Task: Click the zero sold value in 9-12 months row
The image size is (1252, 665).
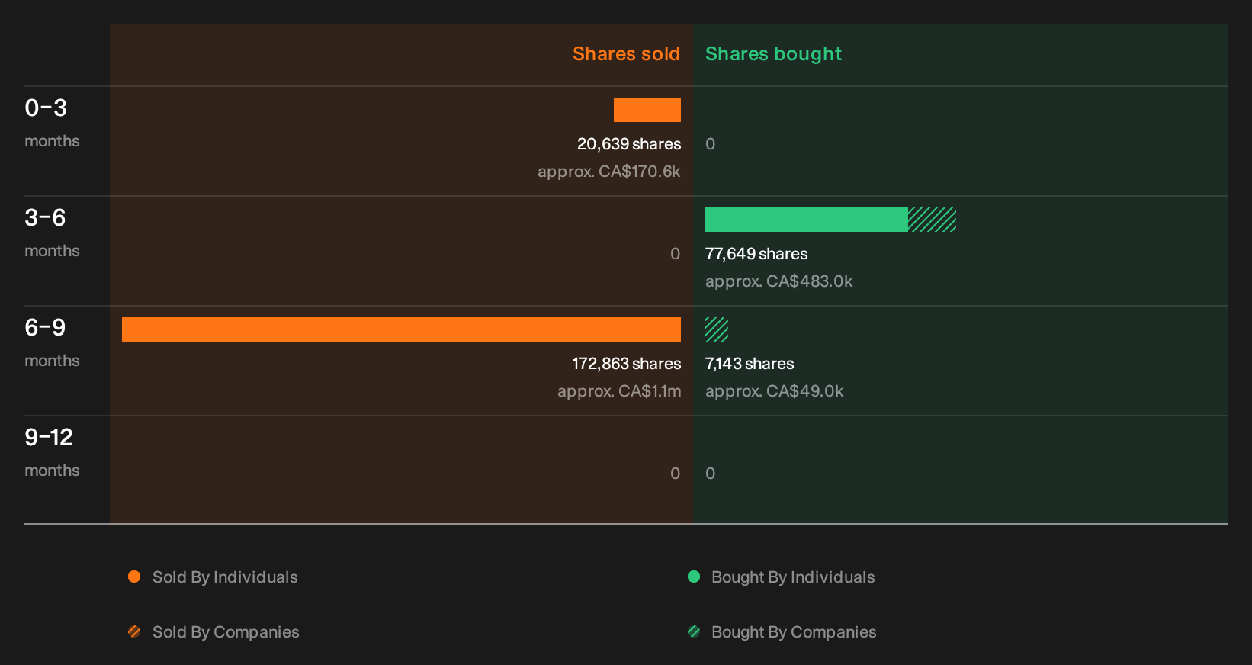Action: [x=675, y=474]
